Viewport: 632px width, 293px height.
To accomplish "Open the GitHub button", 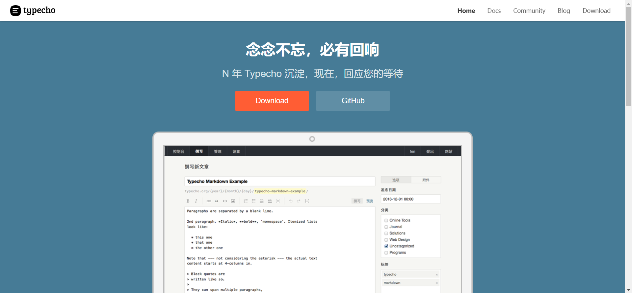I will pos(353,101).
